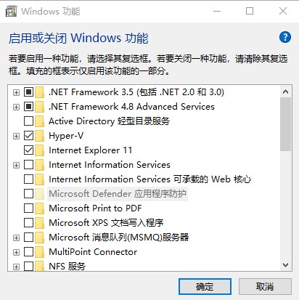Enable the Microsoft XPS 文档写入程序 checkbox
Screen dimensions: 299x300
pos(28,223)
